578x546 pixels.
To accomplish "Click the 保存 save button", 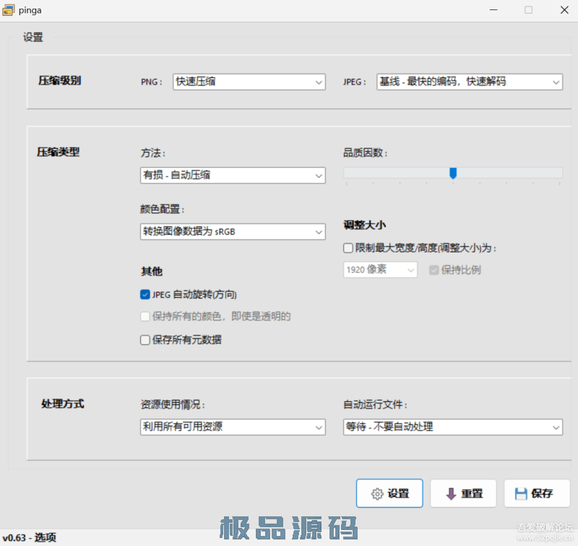I will pos(536,493).
